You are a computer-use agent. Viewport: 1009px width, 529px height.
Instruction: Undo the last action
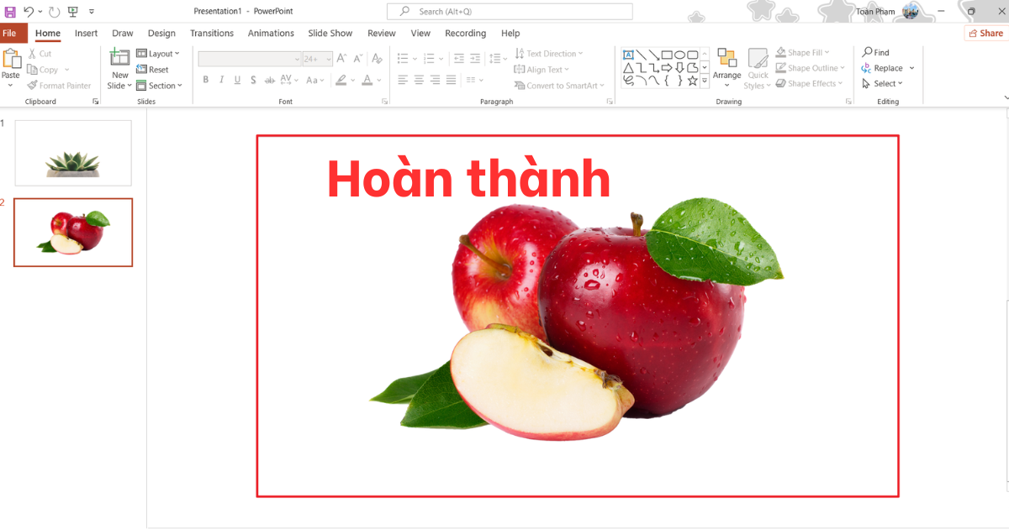click(x=29, y=12)
